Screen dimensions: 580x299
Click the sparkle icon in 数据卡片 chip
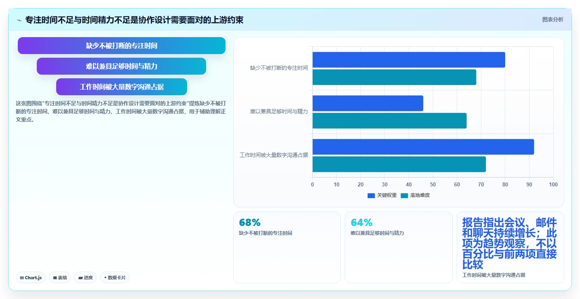point(105,278)
